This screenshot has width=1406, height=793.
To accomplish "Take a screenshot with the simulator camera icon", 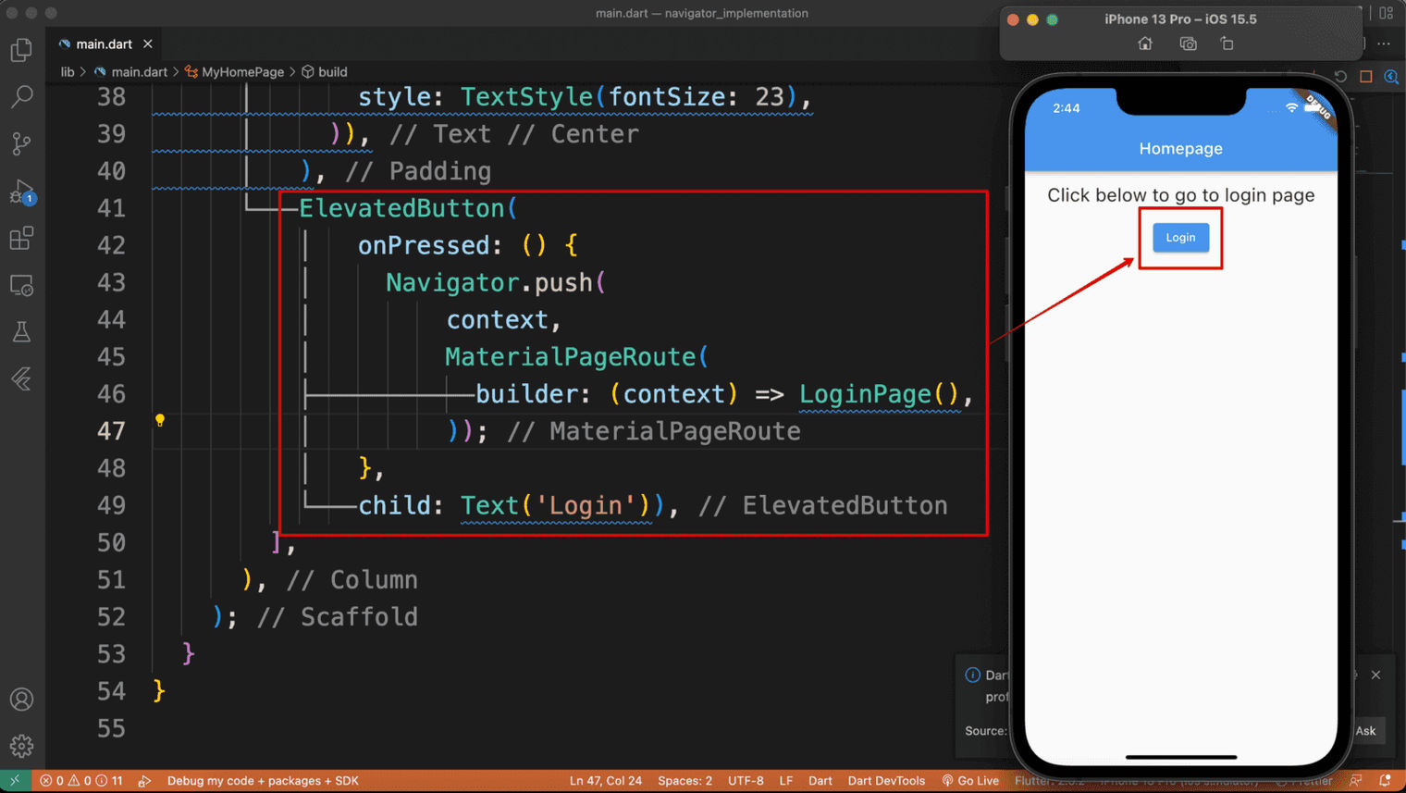I will point(1188,43).
